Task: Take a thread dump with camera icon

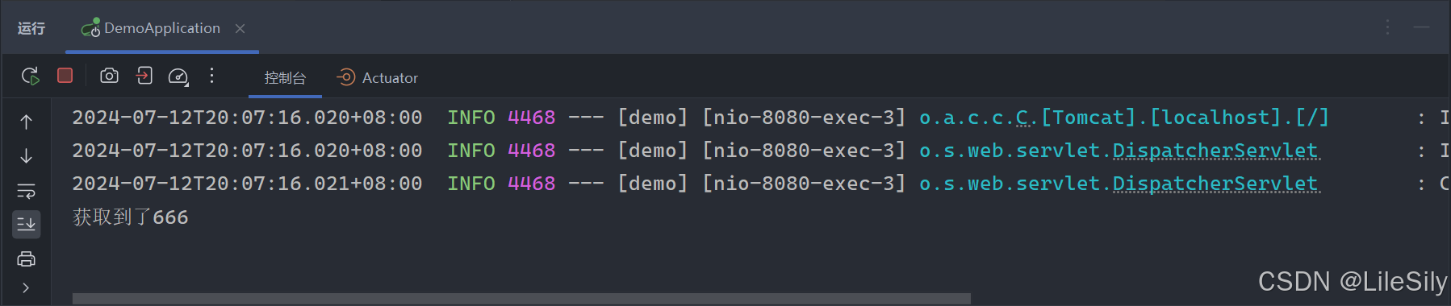Action: tap(109, 76)
